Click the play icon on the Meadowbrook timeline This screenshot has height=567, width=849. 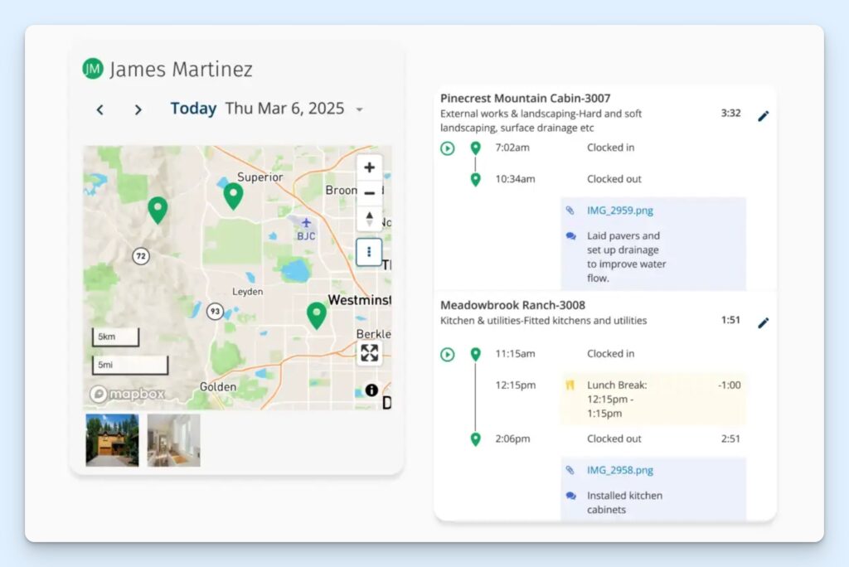447,353
